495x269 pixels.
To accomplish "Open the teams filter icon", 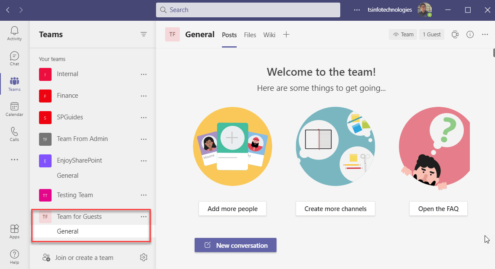I will click(x=143, y=34).
